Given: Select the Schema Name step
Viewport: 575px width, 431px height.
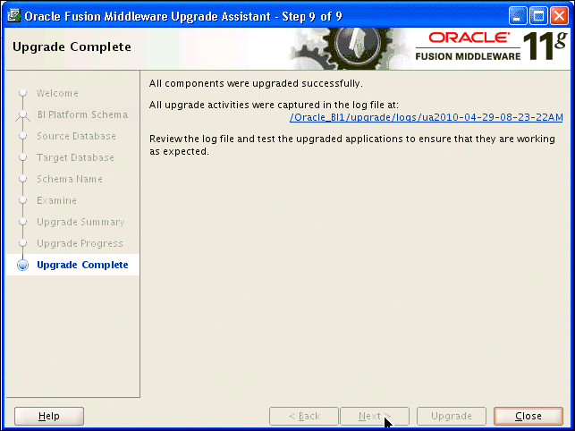Looking at the screenshot, I should [x=70, y=179].
